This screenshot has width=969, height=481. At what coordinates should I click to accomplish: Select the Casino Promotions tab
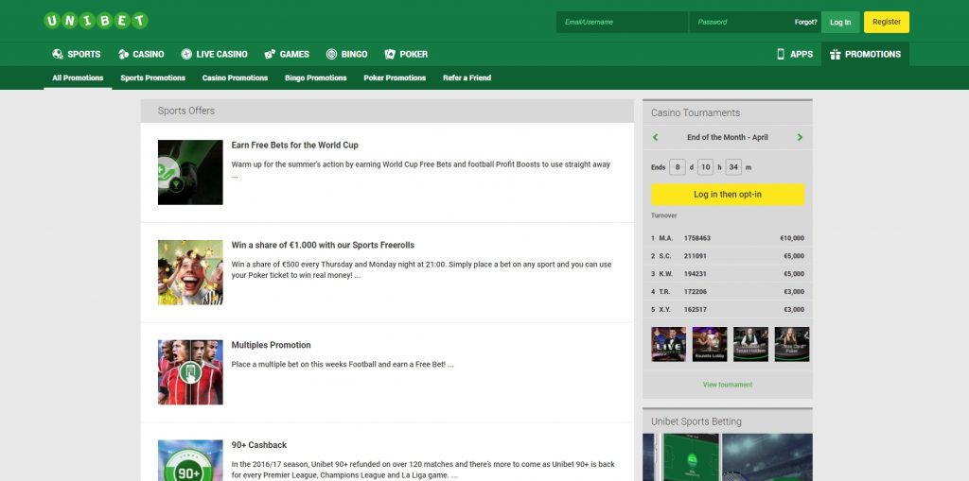235,77
